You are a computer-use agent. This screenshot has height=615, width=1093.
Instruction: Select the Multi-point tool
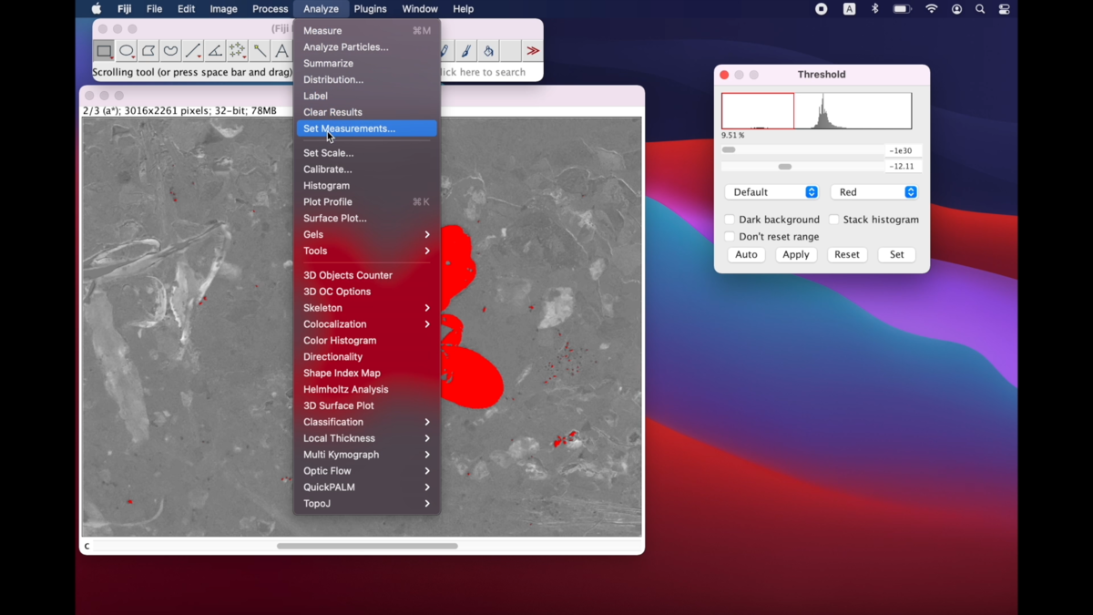tap(238, 51)
